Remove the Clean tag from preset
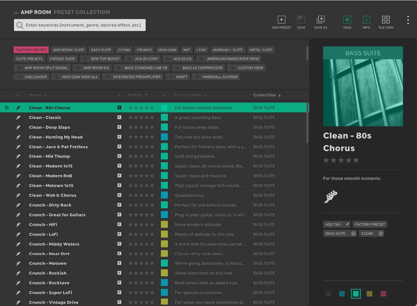Image resolution: width=417 pixels, height=306 pixels. [x=381, y=233]
